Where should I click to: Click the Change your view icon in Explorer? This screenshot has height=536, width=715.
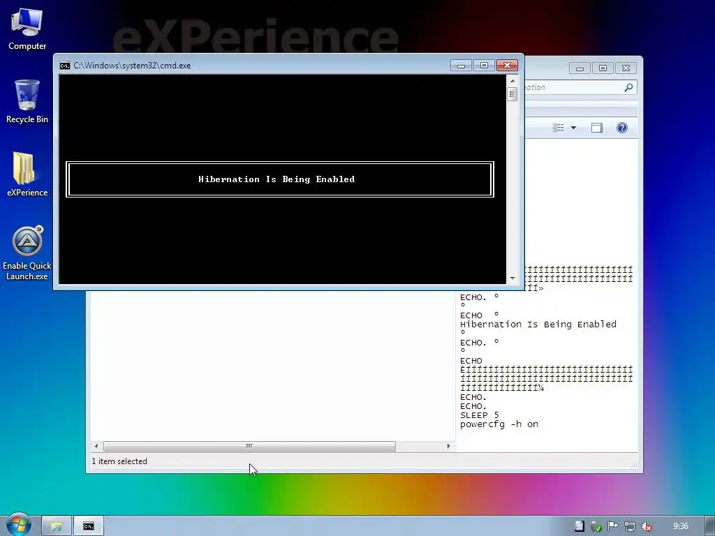[x=558, y=128]
